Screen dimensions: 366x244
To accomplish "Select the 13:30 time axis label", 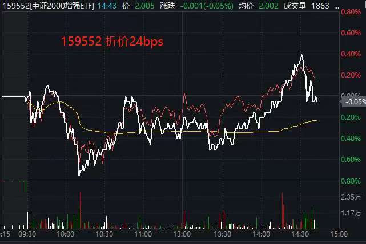I will 222,234.
